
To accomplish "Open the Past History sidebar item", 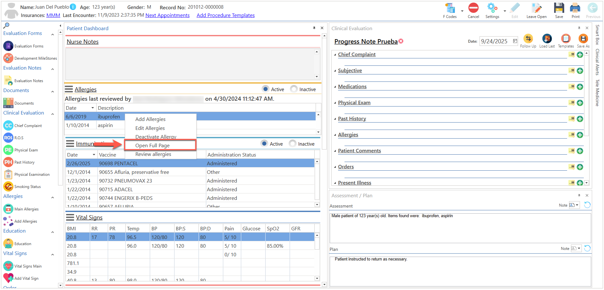I will click(x=19, y=162).
